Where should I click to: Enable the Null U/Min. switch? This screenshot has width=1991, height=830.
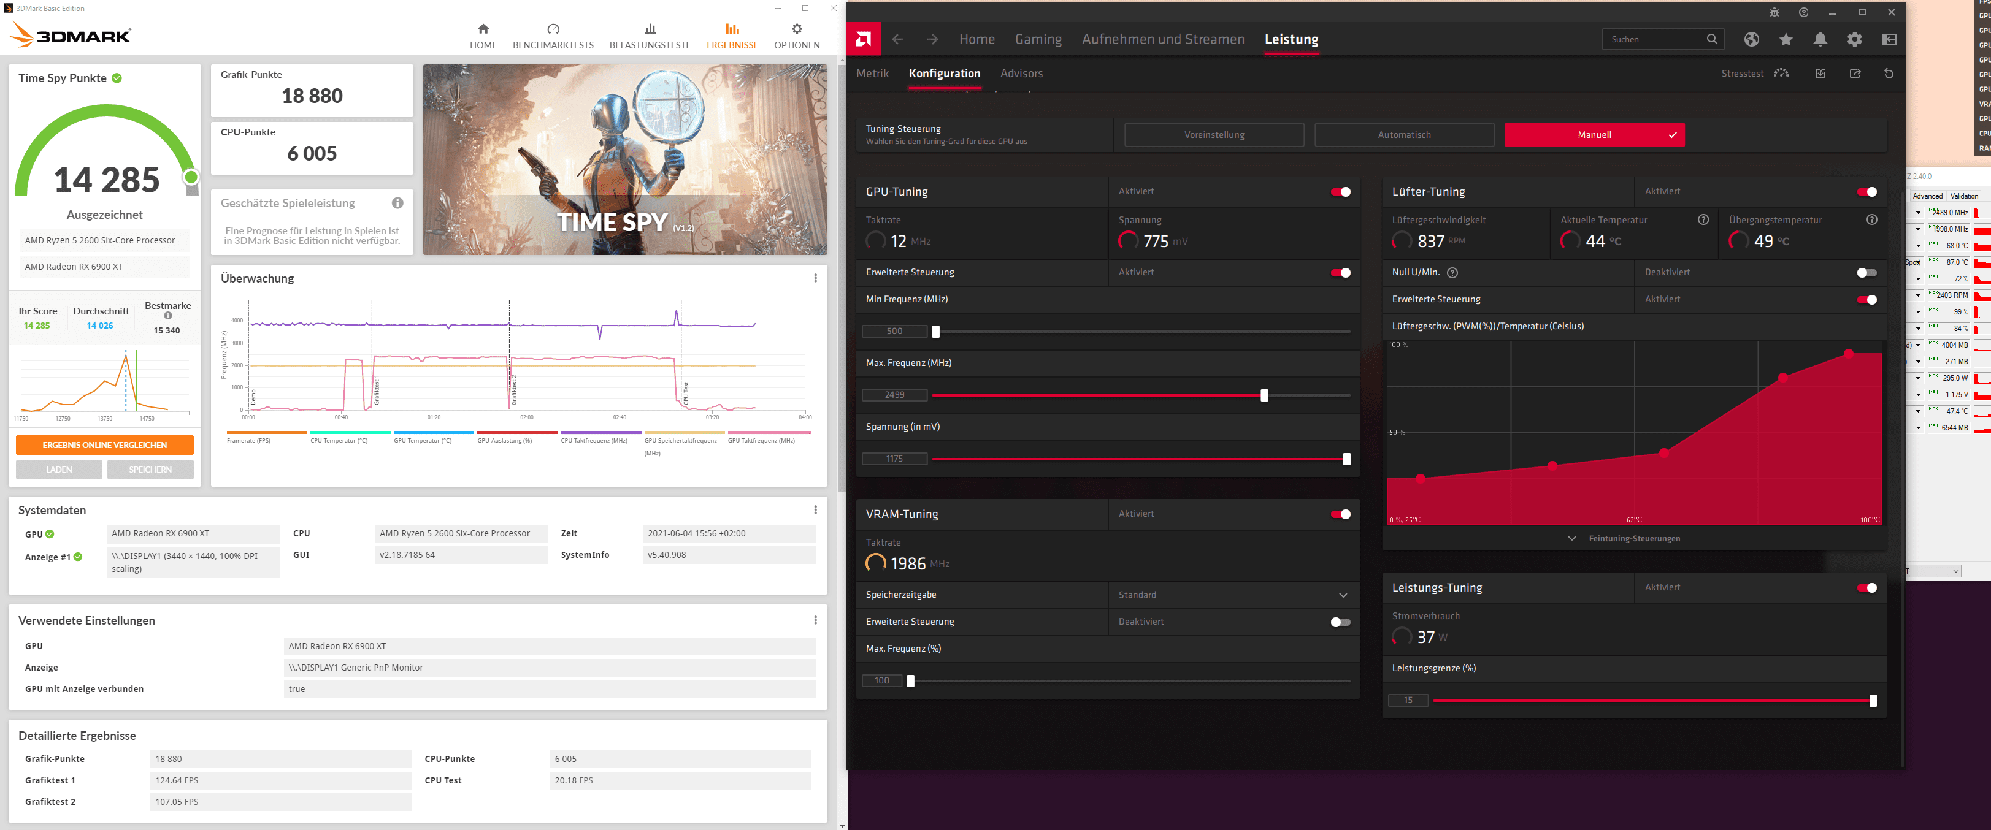click(1867, 273)
